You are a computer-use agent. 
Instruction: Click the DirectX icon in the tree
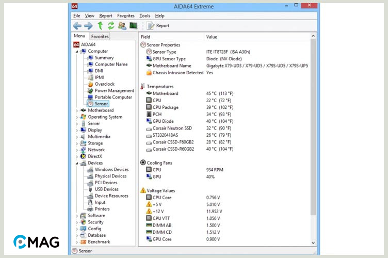click(84, 156)
